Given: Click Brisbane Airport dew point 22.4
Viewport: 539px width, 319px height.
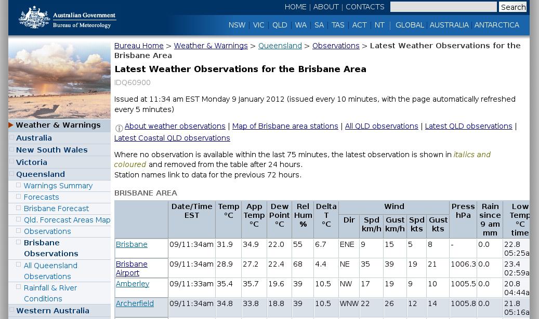Looking at the screenshot, I should click(x=276, y=264).
